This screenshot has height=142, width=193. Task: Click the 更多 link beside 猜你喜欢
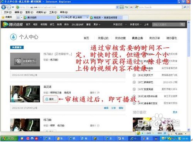pos(175,112)
